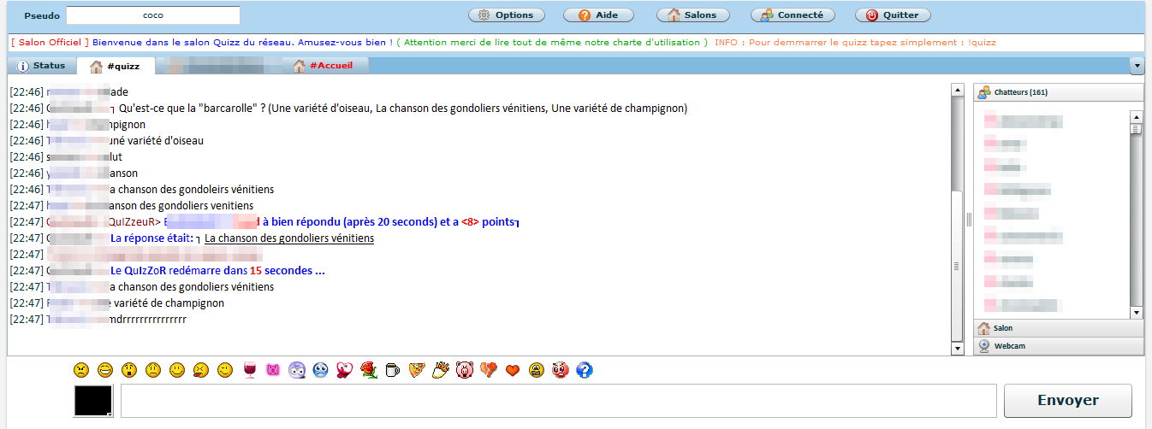The height and width of the screenshot is (429, 1152).
Task: Insert the broken heart emoticon
Action: coord(489,370)
